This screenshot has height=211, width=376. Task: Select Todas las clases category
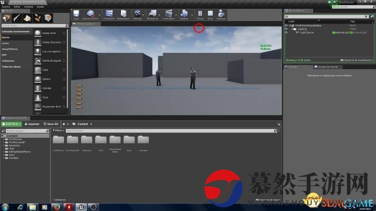click(x=16, y=67)
